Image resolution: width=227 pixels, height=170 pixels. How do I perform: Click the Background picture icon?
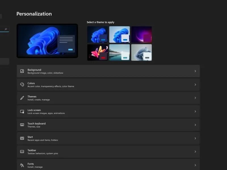pyautogui.click(x=22, y=71)
